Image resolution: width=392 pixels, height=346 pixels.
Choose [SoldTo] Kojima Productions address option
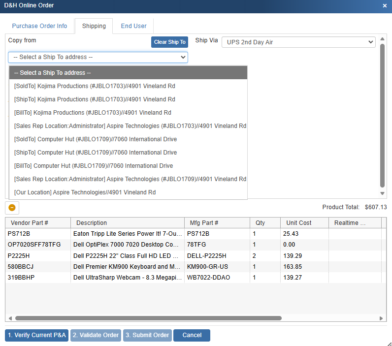tap(95, 86)
